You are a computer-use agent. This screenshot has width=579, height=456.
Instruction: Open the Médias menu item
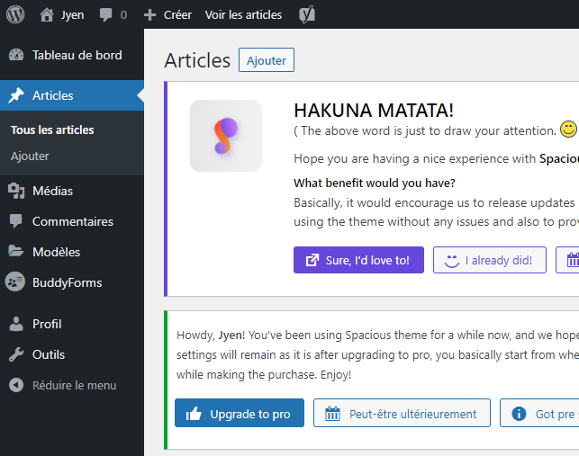(72, 191)
